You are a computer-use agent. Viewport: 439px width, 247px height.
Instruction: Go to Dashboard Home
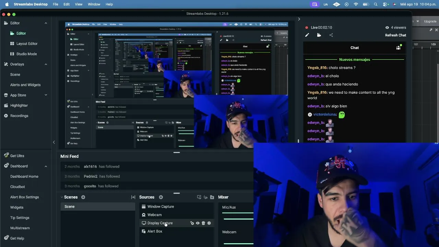click(x=24, y=176)
